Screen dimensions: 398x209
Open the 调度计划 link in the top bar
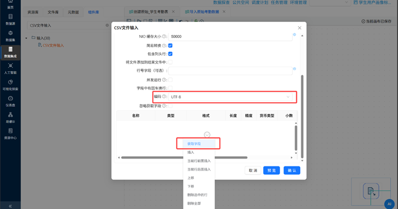click(x=260, y=2)
